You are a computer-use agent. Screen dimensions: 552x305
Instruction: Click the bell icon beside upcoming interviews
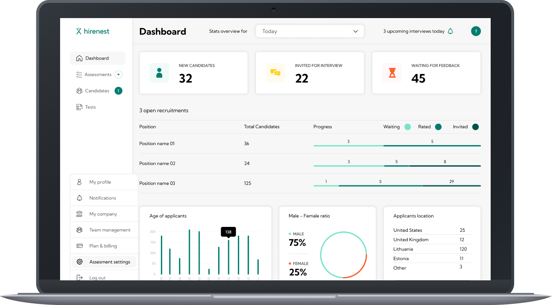(450, 31)
